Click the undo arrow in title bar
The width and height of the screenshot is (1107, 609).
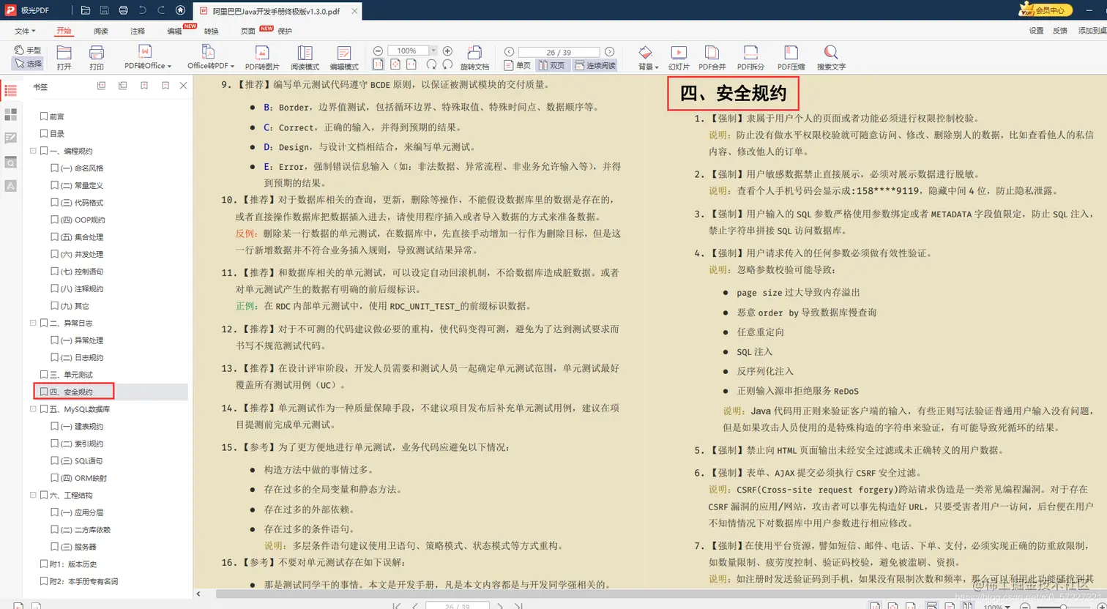142,11
